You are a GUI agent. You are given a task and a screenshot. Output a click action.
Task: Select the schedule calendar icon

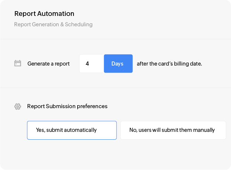(x=17, y=63)
